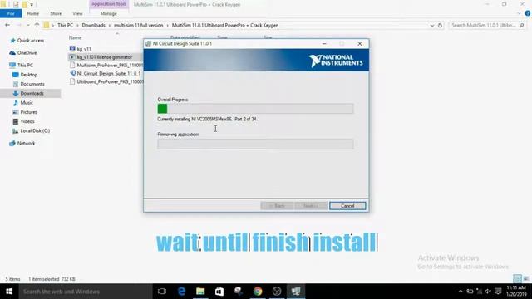Launch Microsoft Edge from the taskbar

(181, 292)
